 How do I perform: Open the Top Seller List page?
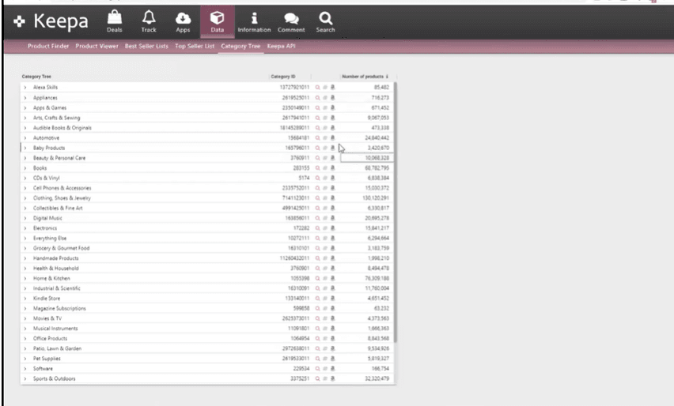point(195,47)
